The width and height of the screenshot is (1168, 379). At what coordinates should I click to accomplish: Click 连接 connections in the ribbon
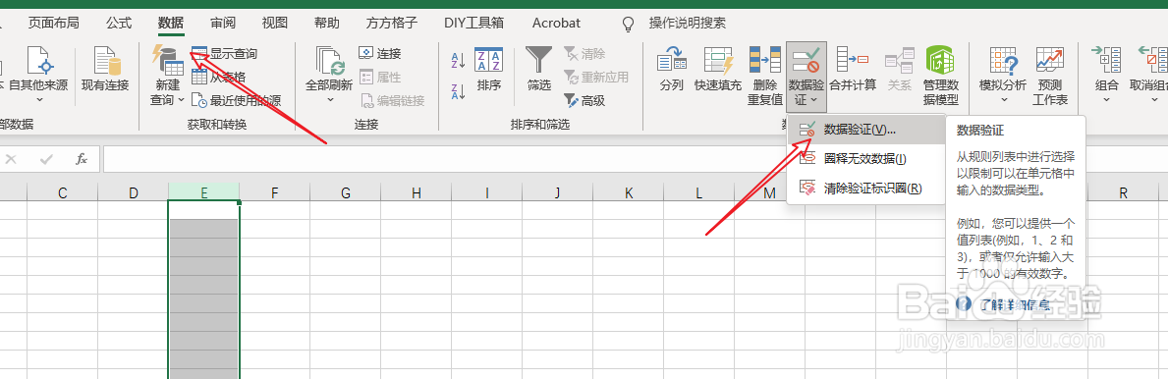coord(380,54)
